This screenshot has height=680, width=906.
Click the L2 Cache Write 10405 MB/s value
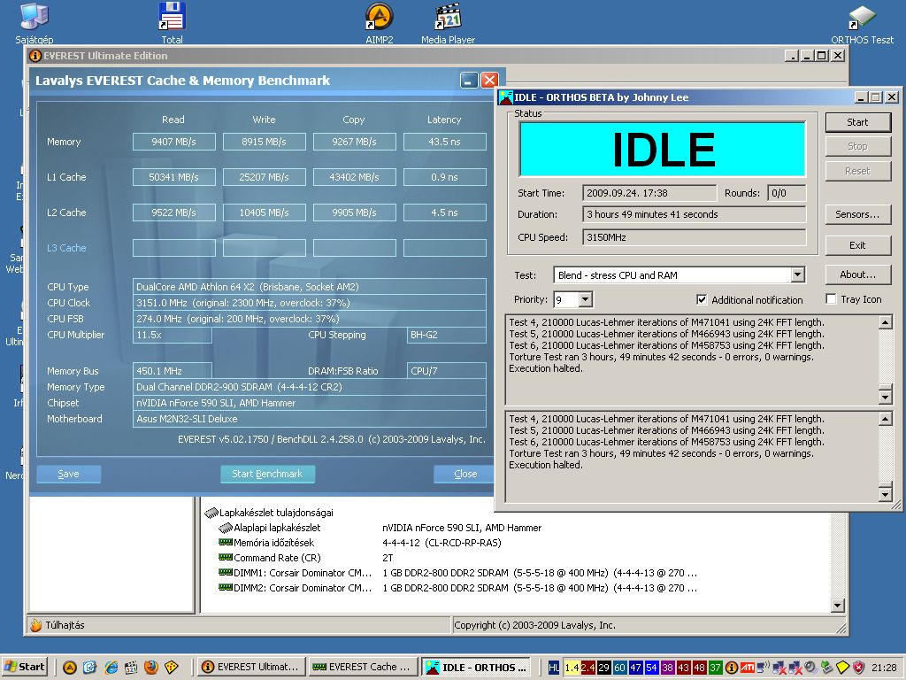264,212
